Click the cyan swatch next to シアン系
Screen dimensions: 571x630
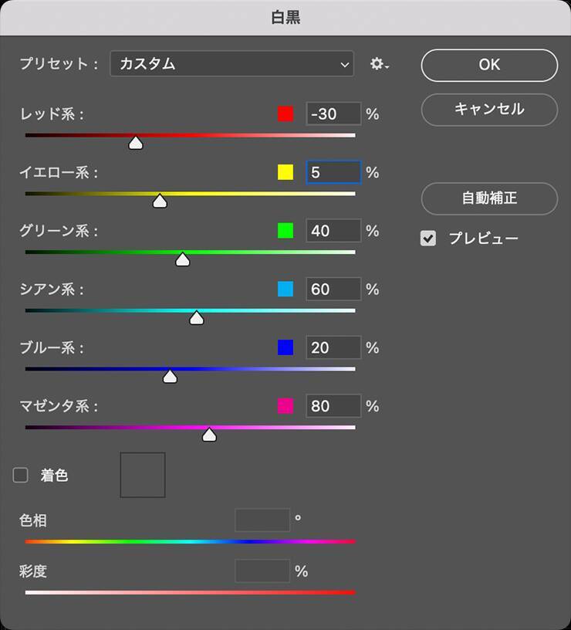click(x=285, y=290)
